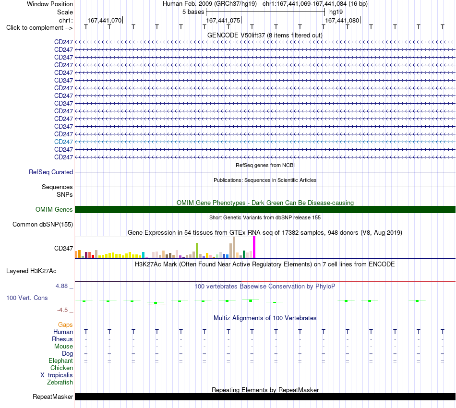The height and width of the screenshot is (408, 456).
Task: Open 'Repeating Elements by RepeatMasker' title
Action: (x=265, y=390)
